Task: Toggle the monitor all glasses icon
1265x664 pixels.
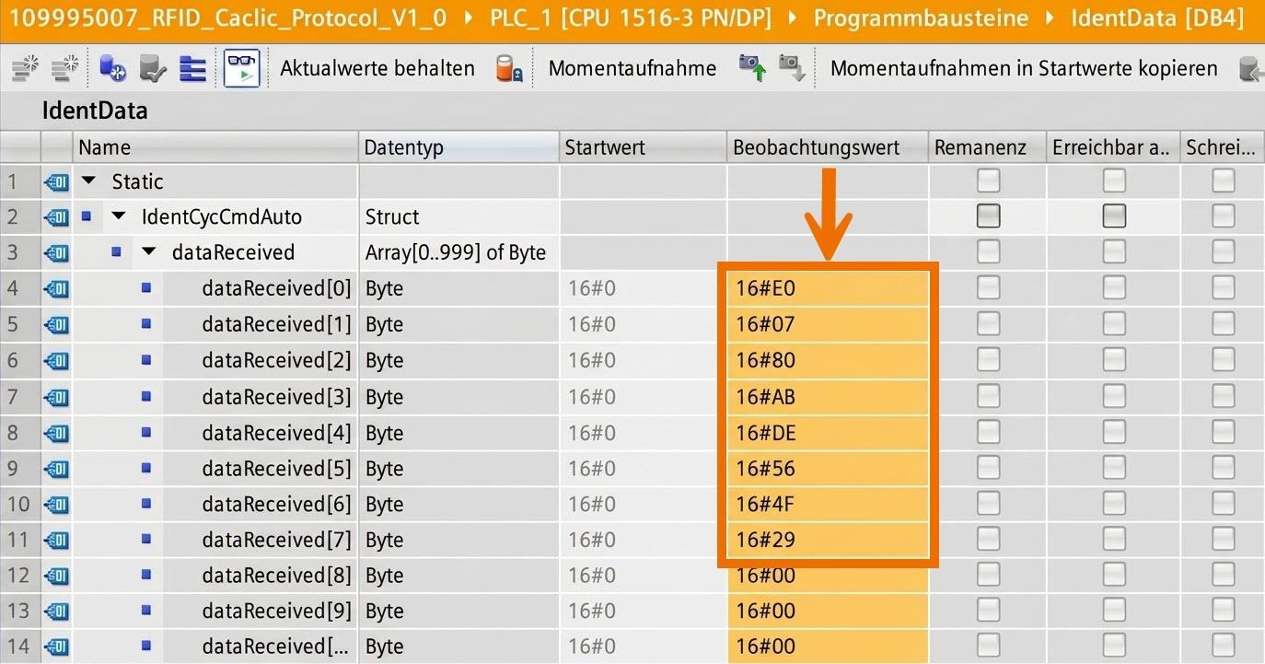Action: click(242, 68)
